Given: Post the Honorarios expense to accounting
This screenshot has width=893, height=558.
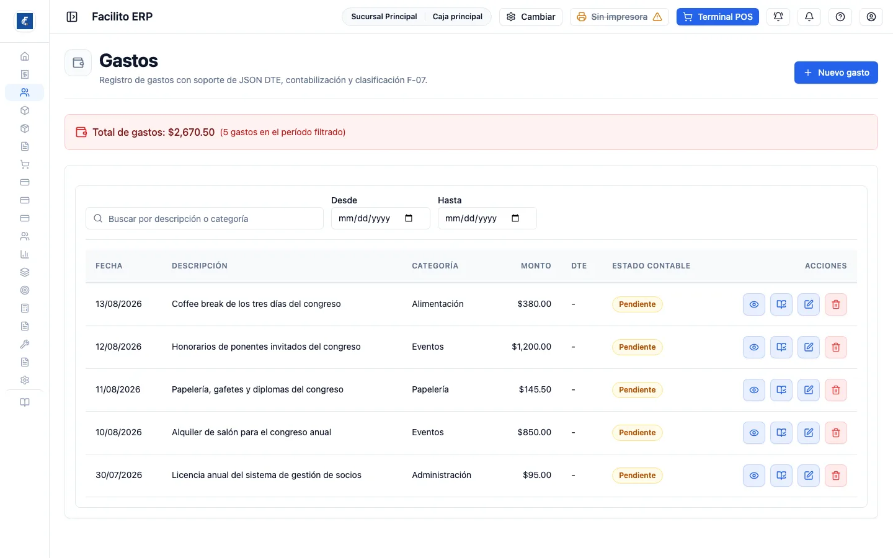Looking at the screenshot, I should [x=781, y=347].
